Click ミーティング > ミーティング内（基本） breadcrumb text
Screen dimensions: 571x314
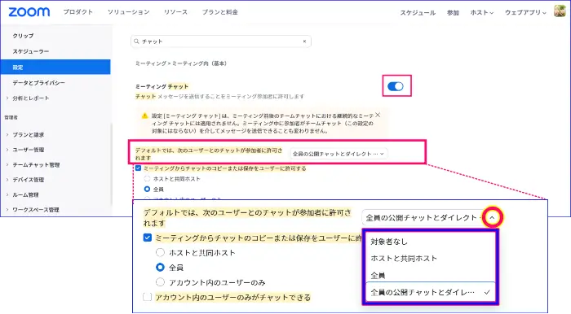coord(182,63)
